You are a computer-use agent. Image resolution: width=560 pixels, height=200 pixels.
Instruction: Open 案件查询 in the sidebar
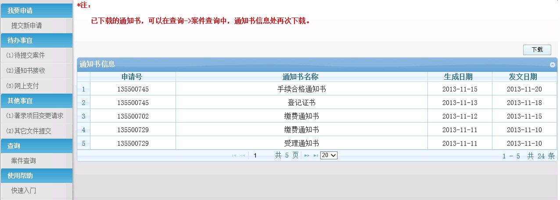click(24, 161)
